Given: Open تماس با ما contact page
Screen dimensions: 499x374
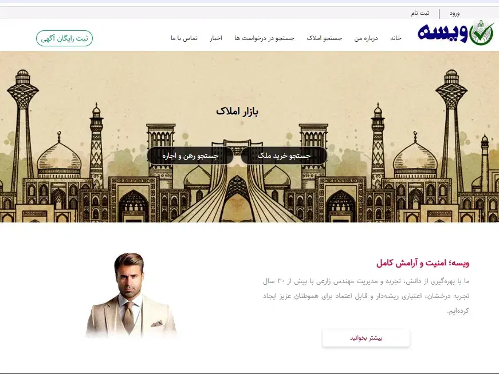Looking at the screenshot, I should click(x=184, y=38).
